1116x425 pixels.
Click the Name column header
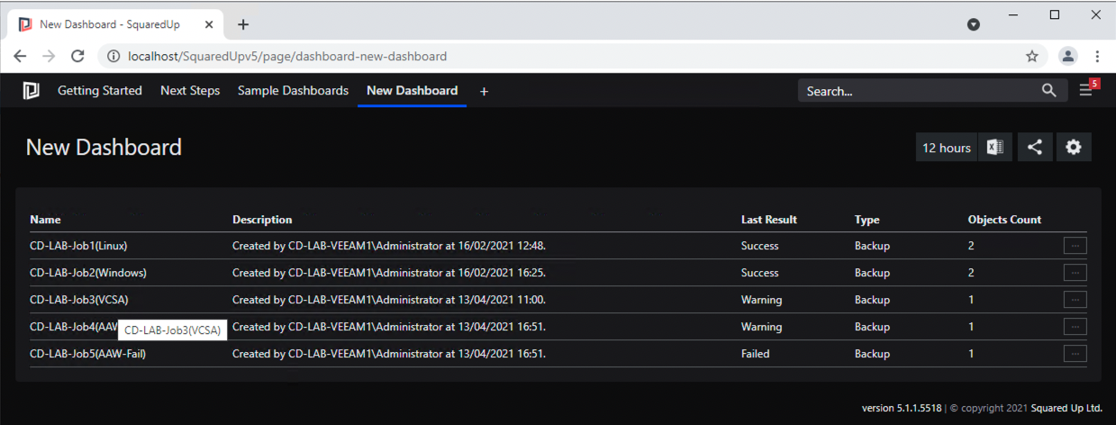tap(45, 220)
